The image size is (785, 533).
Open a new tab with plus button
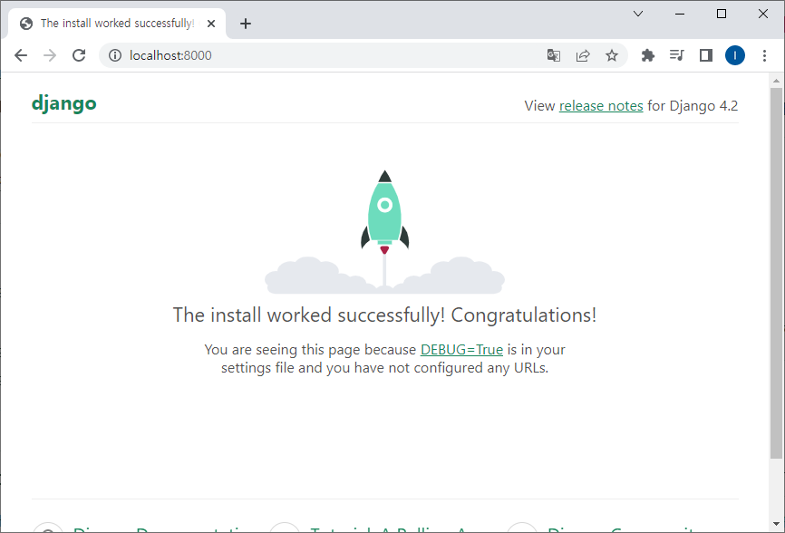(x=246, y=24)
